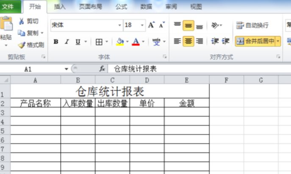Toggle middle vertical alignment
Image resolution: width=291 pixels, height=174 pixels.
[188, 25]
